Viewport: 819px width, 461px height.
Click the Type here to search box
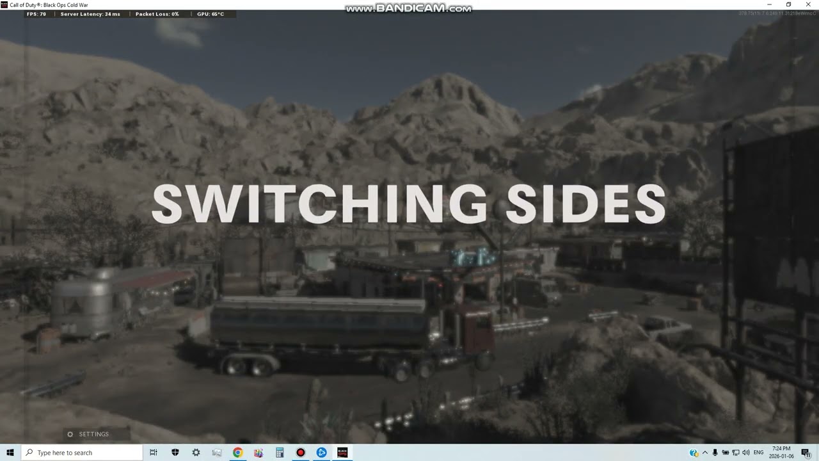coord(82,453)
